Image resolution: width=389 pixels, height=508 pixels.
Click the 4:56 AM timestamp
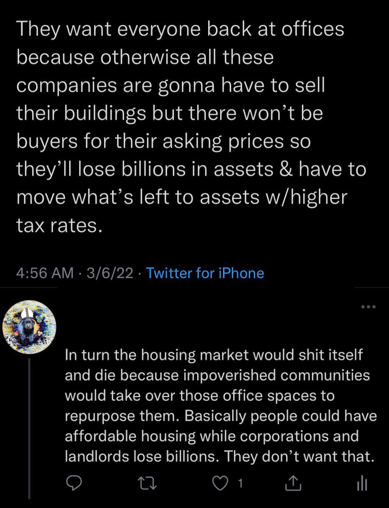point(45,273)
